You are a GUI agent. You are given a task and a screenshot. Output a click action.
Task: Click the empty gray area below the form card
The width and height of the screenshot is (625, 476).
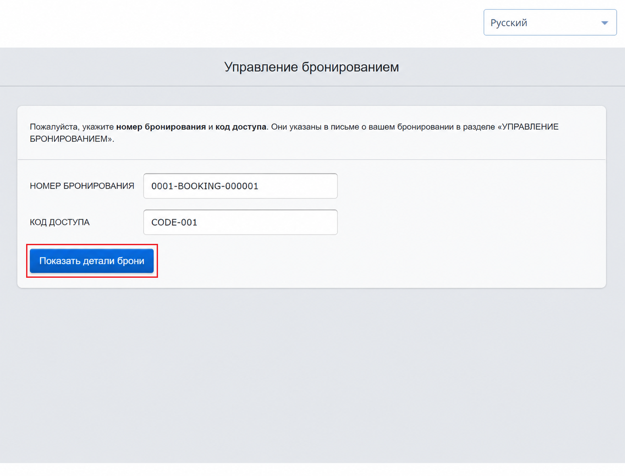[312, 374]
